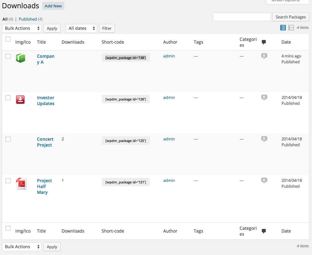Screen dimensions: 312x255
Task: Sort by the comments bubble column header
Action: [264, 42]
